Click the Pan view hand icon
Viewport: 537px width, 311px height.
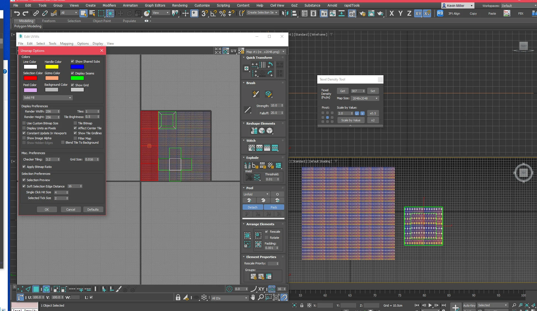(253, 297)
